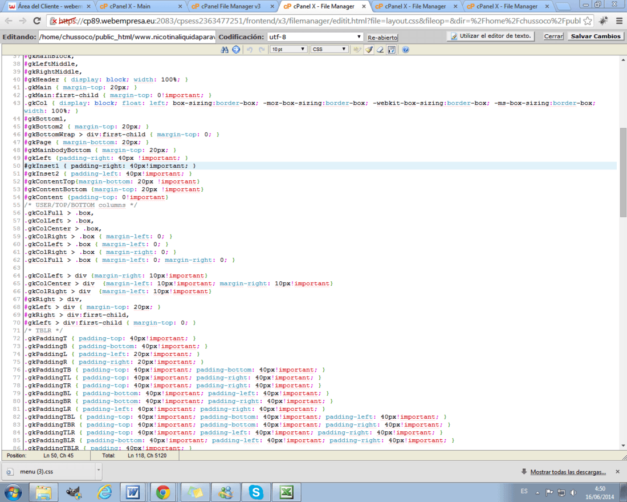Click the '/* TBLR */' comment on line 71
Viewport: 627px width, 502px height.
[43, 331]
